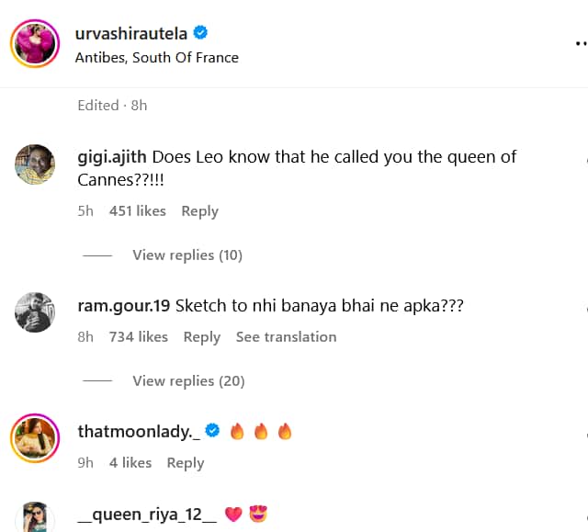The height and width of the screenshot is (532, 588).
Task: Open __queen_riya_12__'s profile avatar
Action: 35,517
